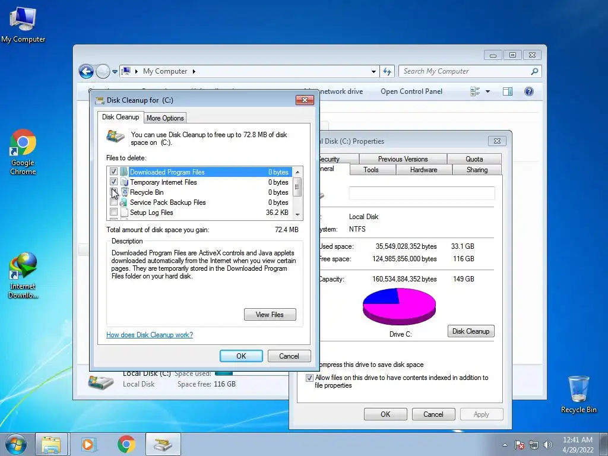Uncheck Downloaded Program Files checkbox
The height and width of the screenshot is (456, 608).
coord(113,172)
